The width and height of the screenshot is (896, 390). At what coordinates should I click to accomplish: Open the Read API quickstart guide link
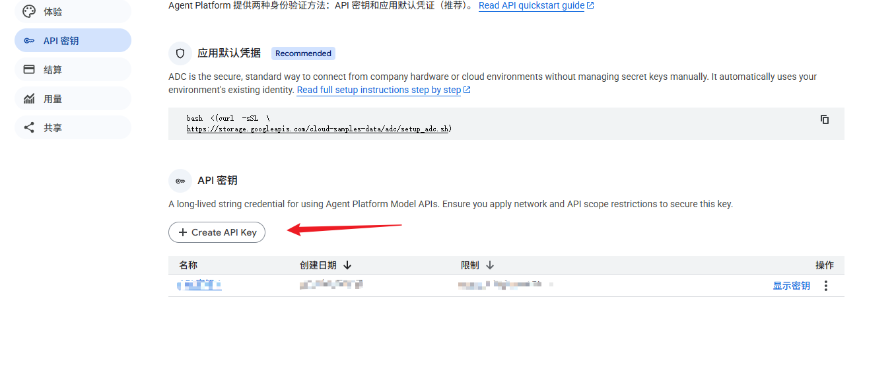tap(536, 5)
